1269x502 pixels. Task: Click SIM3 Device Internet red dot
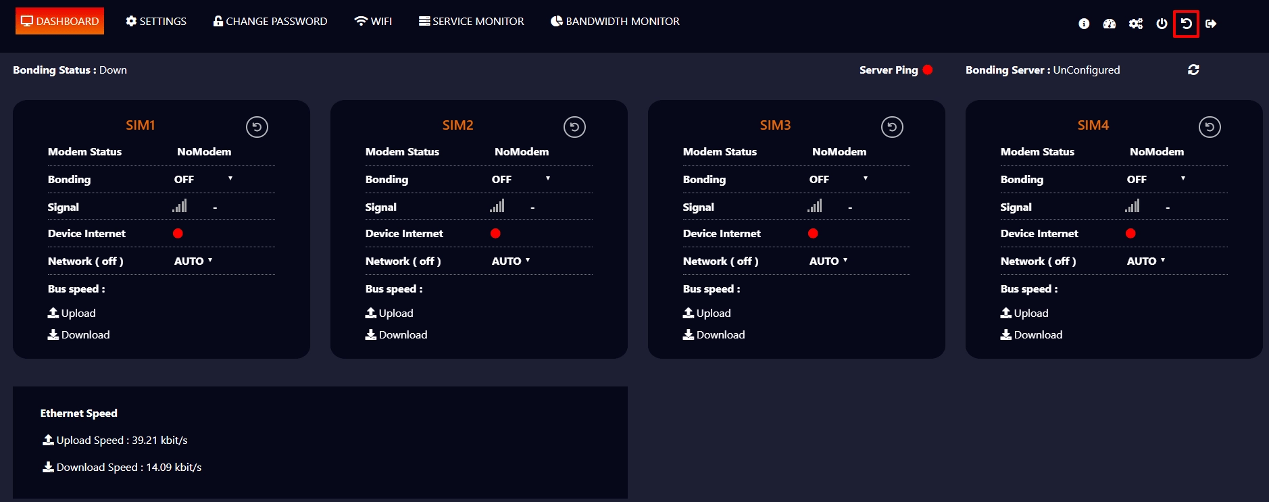813,233
